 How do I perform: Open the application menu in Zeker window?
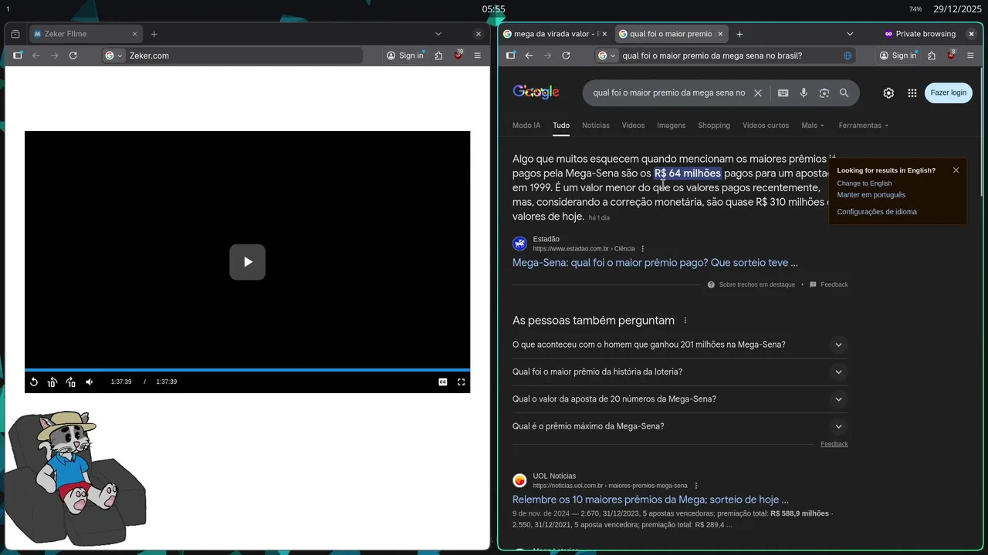478,55
